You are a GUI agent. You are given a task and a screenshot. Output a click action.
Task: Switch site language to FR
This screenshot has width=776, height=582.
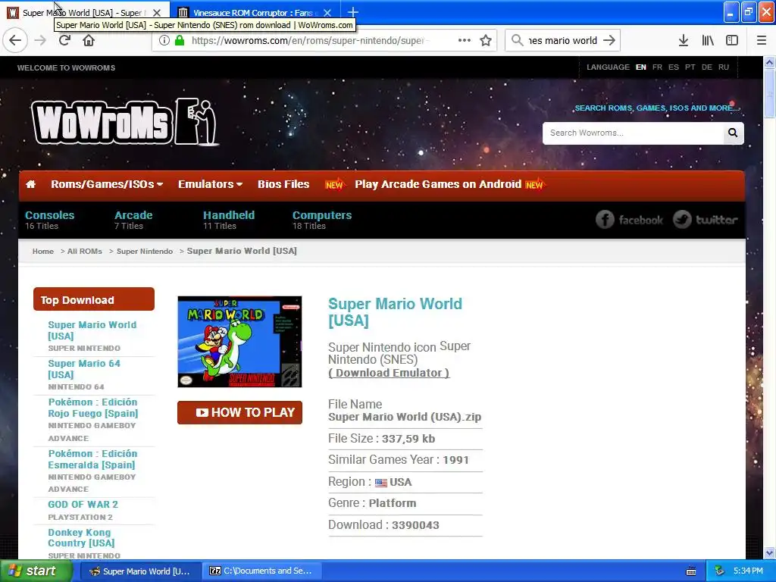coord(657,67)
